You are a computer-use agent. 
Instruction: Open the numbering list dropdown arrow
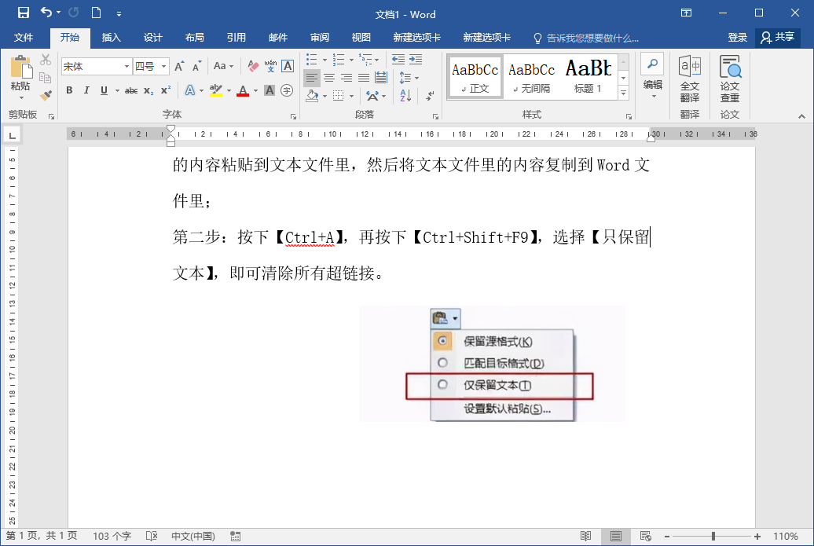coord(351,60)
